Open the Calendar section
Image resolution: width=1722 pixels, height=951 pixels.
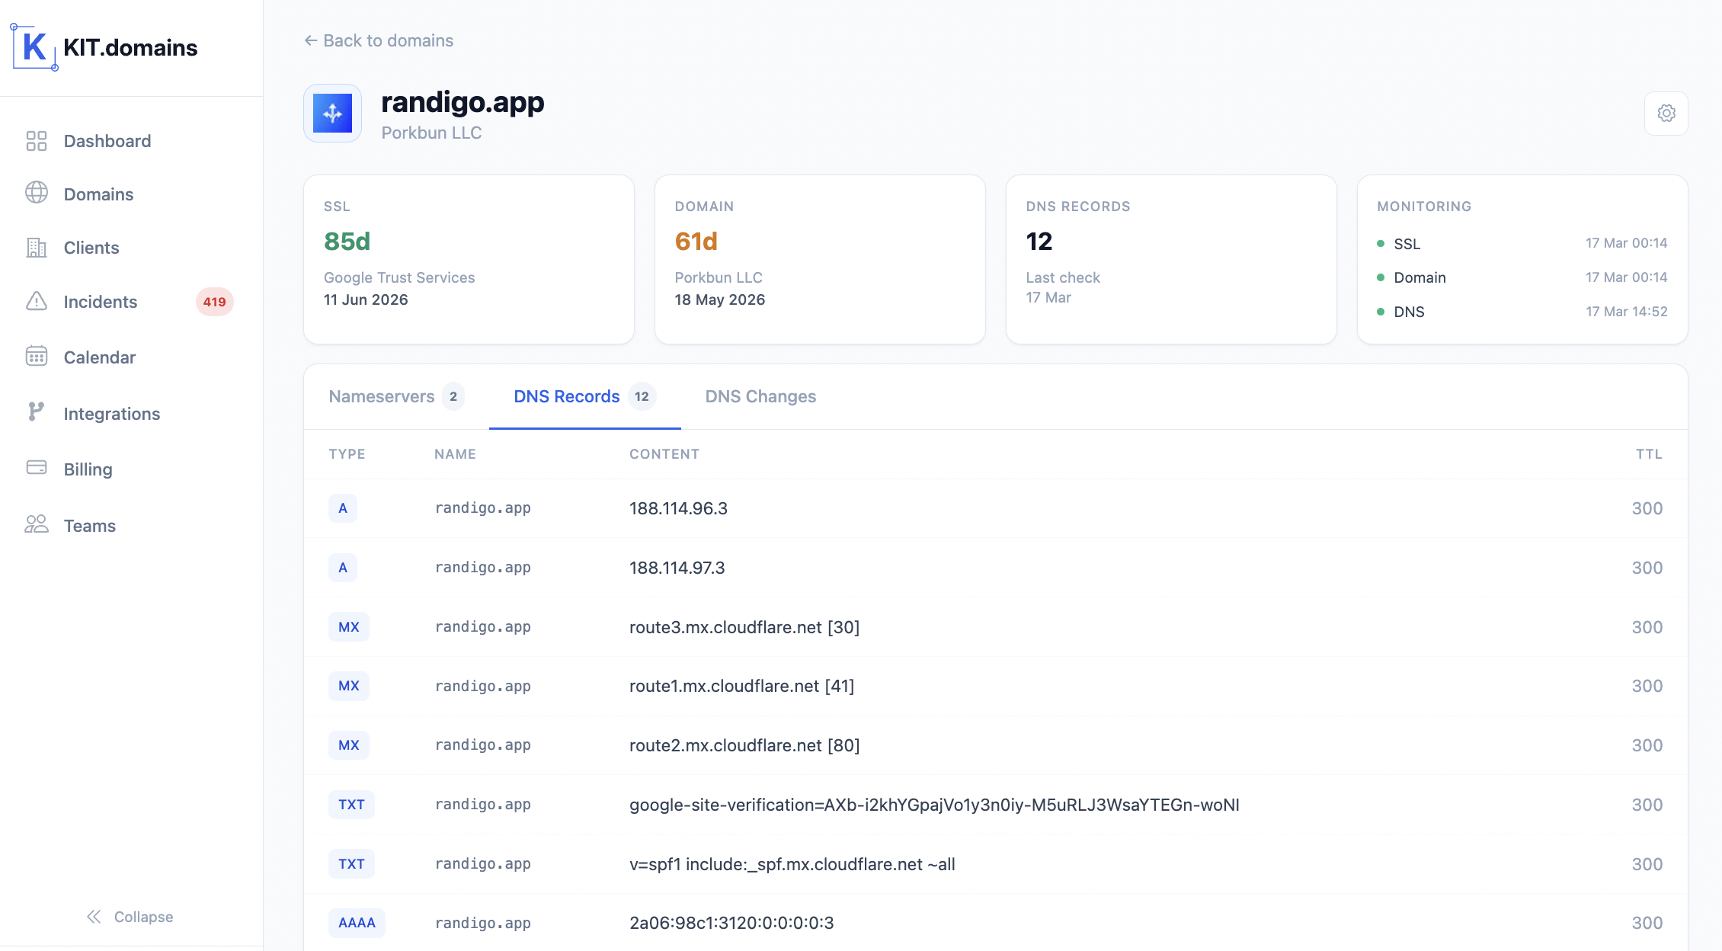[99, 357]
